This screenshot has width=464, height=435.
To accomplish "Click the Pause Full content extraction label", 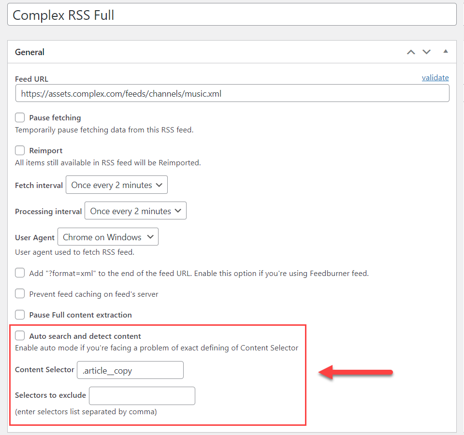I will [x=81, y=315].
